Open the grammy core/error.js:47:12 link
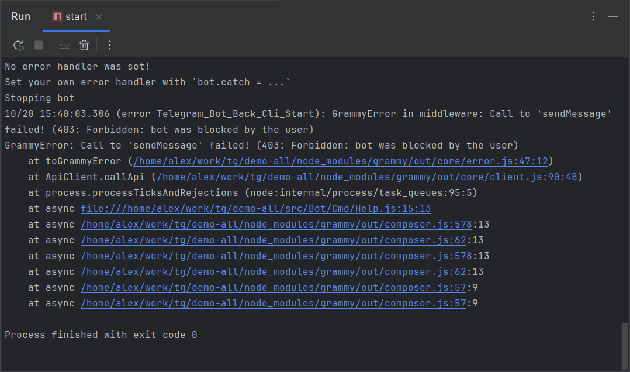This screenshot has height=372, width=630. click(341, 161)
